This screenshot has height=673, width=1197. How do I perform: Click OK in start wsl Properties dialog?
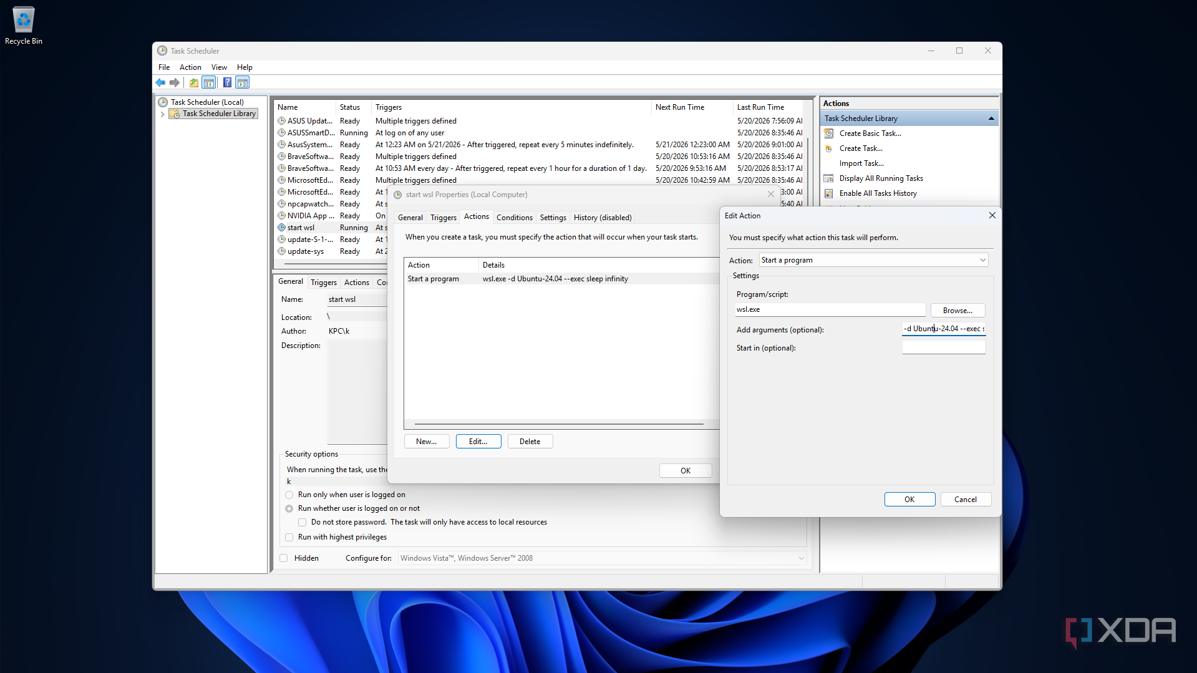tap(686, 471)
